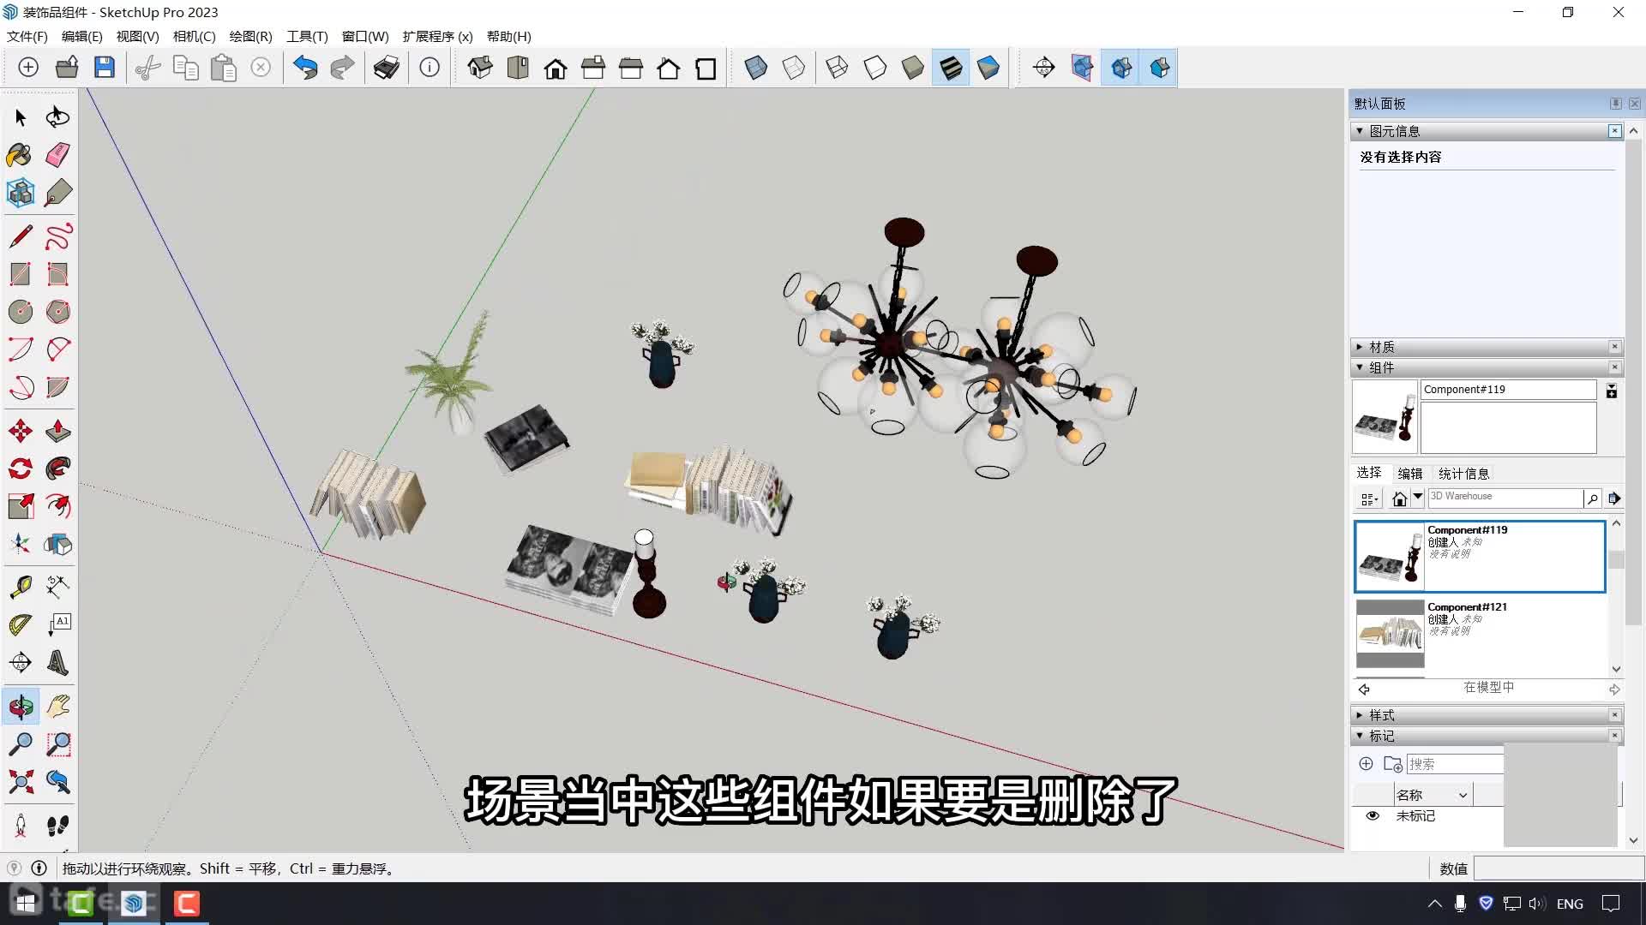Select the Zoom Extents tool
This screenshot has height=925, width=1646.
point(21,782)
